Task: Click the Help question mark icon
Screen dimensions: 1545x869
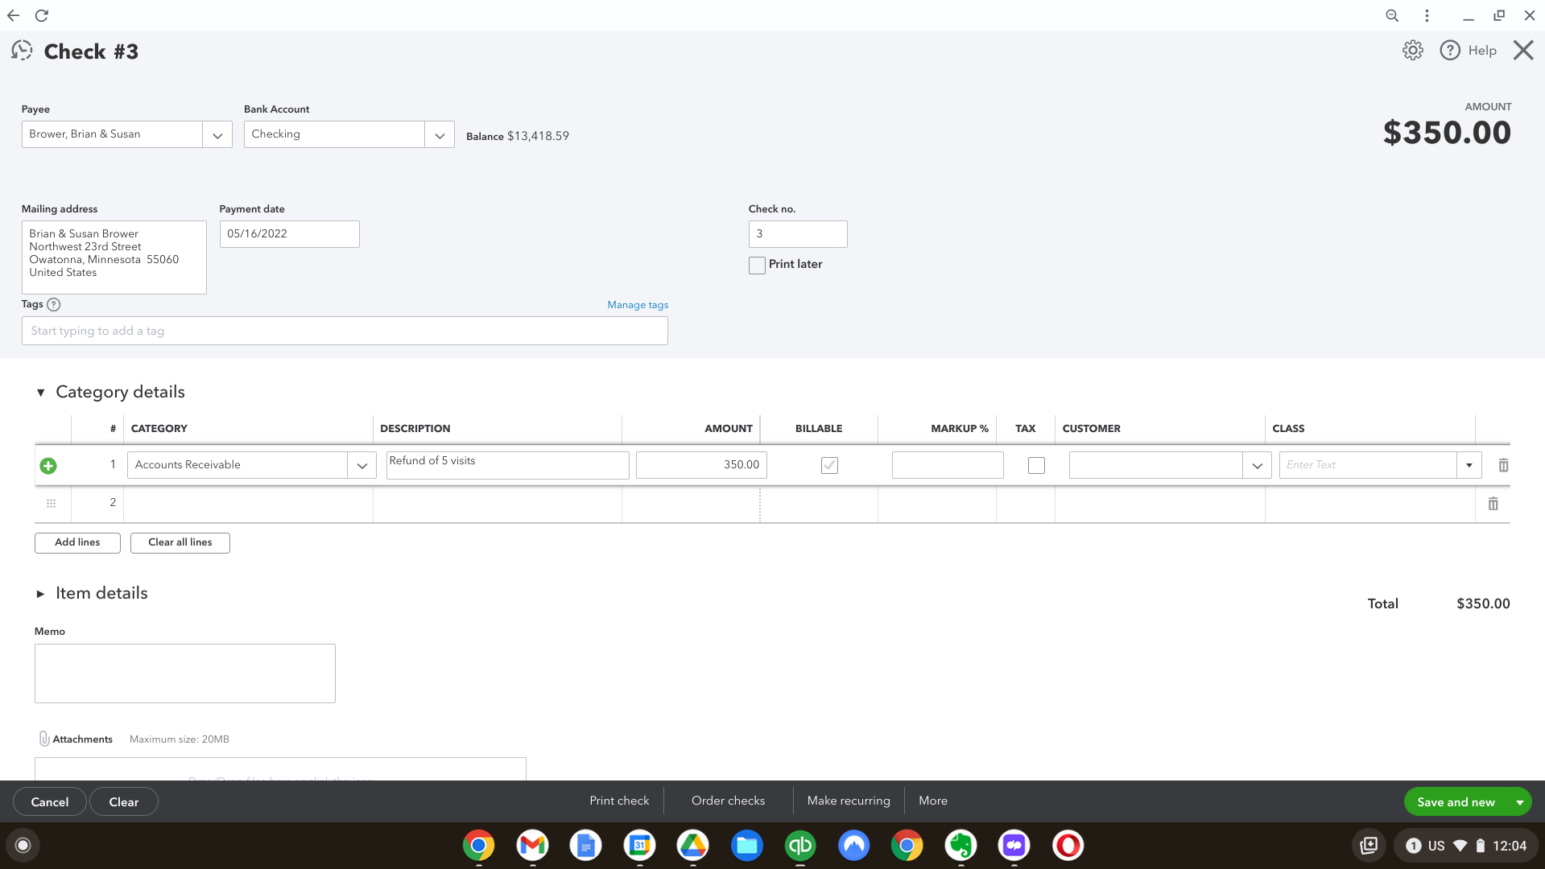Action: click(x=1449, y=51)
